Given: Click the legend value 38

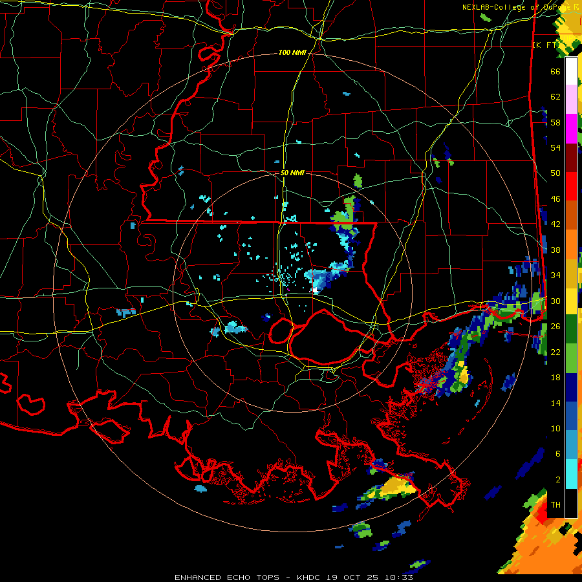Looking at the screenshot, I should click(x=555, y=250).
